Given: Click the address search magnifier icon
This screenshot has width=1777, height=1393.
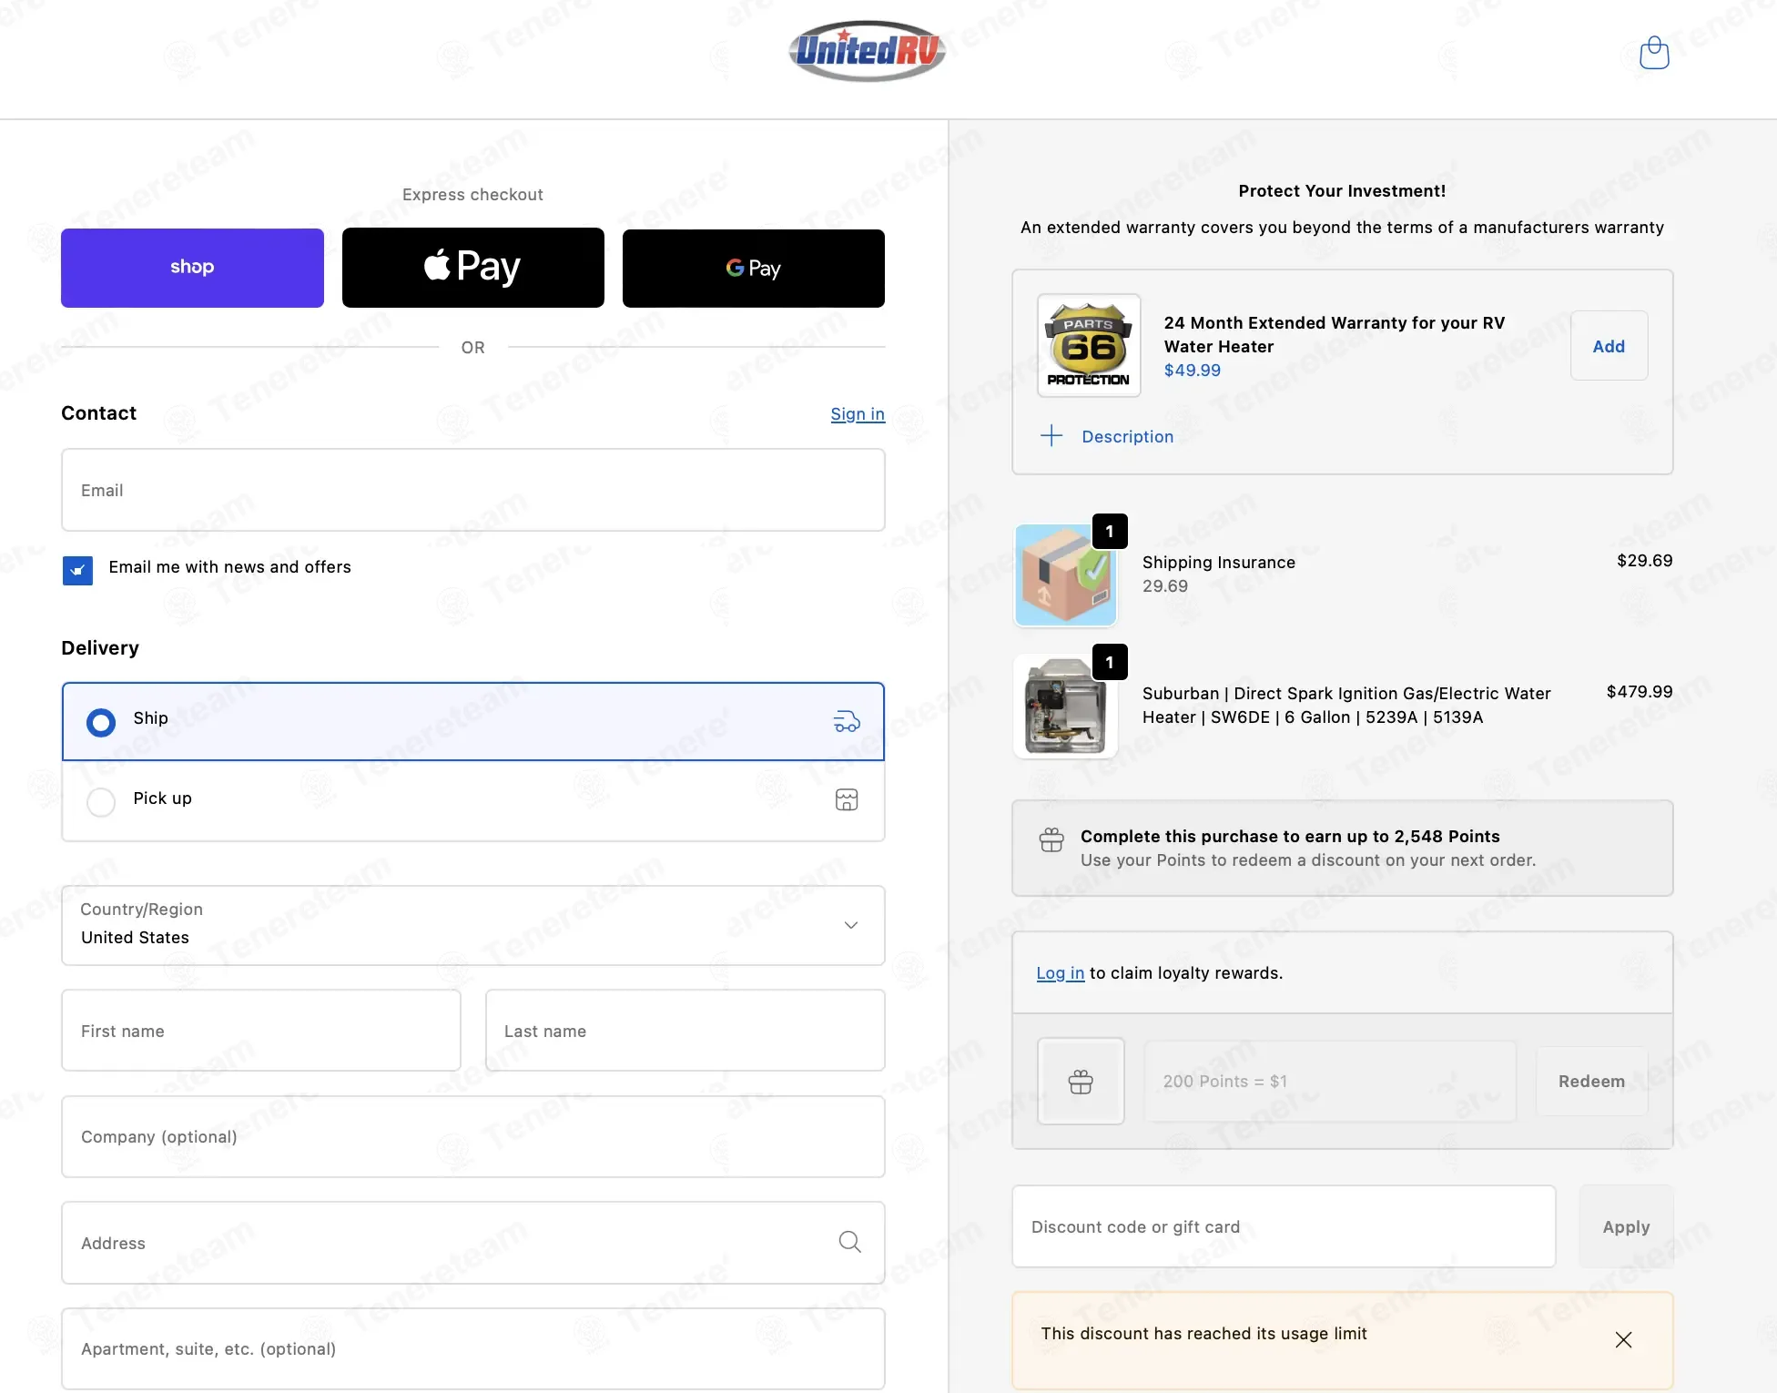Looking at the screenshot, I should 849,1242.
